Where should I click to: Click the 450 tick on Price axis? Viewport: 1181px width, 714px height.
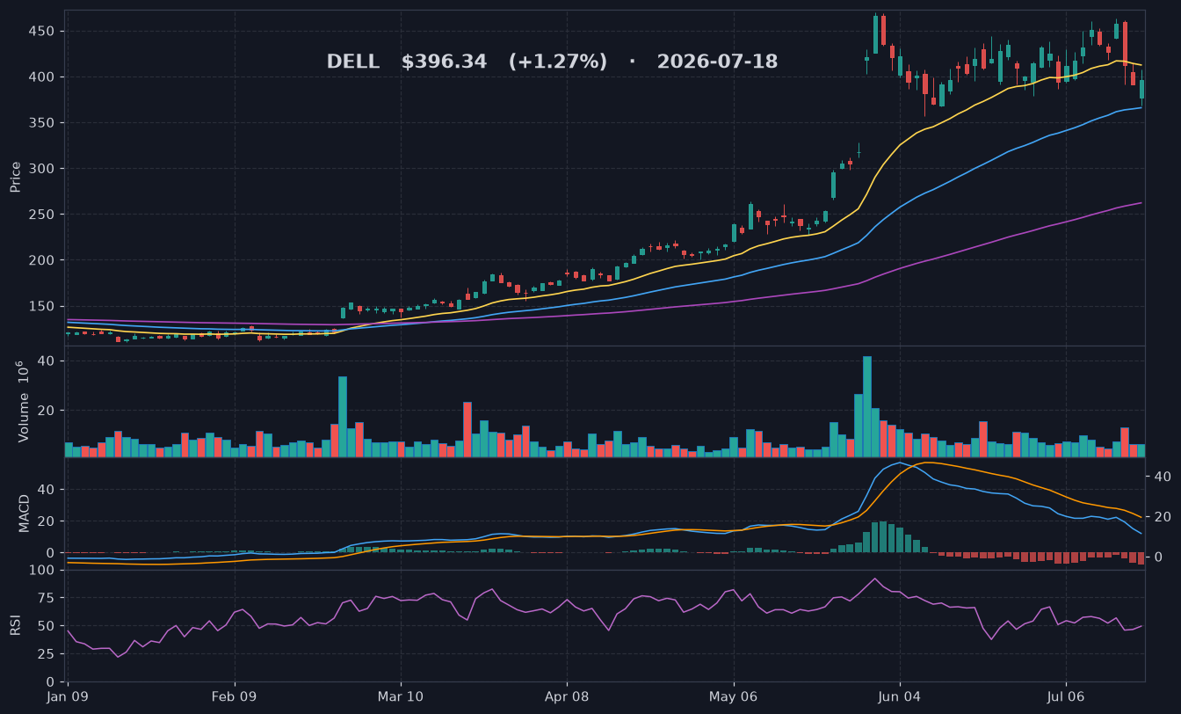tap(42, 32)
